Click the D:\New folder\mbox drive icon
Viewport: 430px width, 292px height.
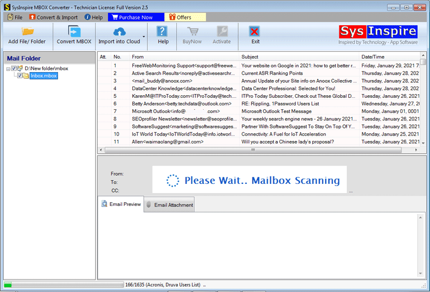click(20, 68)
